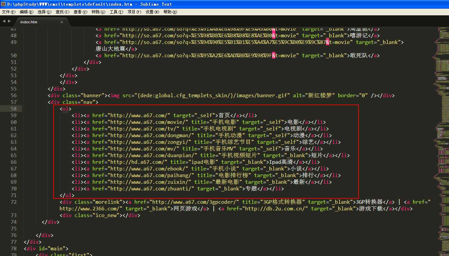Click line number 72 in the gutter
The image size is (449, 256).
(x=13, y=202)
